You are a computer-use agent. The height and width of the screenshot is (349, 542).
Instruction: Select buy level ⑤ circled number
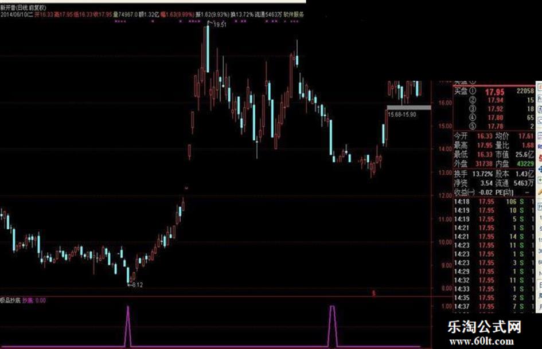click(473, 126)
